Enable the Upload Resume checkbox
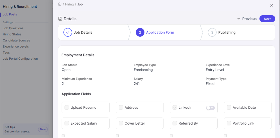Image resolution: width=280 pixels, height=138 pixels. 67,108
